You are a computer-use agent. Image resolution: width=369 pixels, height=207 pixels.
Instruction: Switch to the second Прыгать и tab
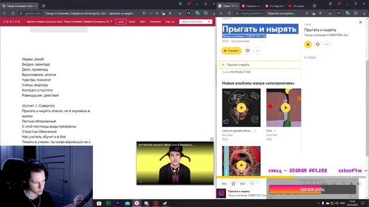click(x=251, y=6)
